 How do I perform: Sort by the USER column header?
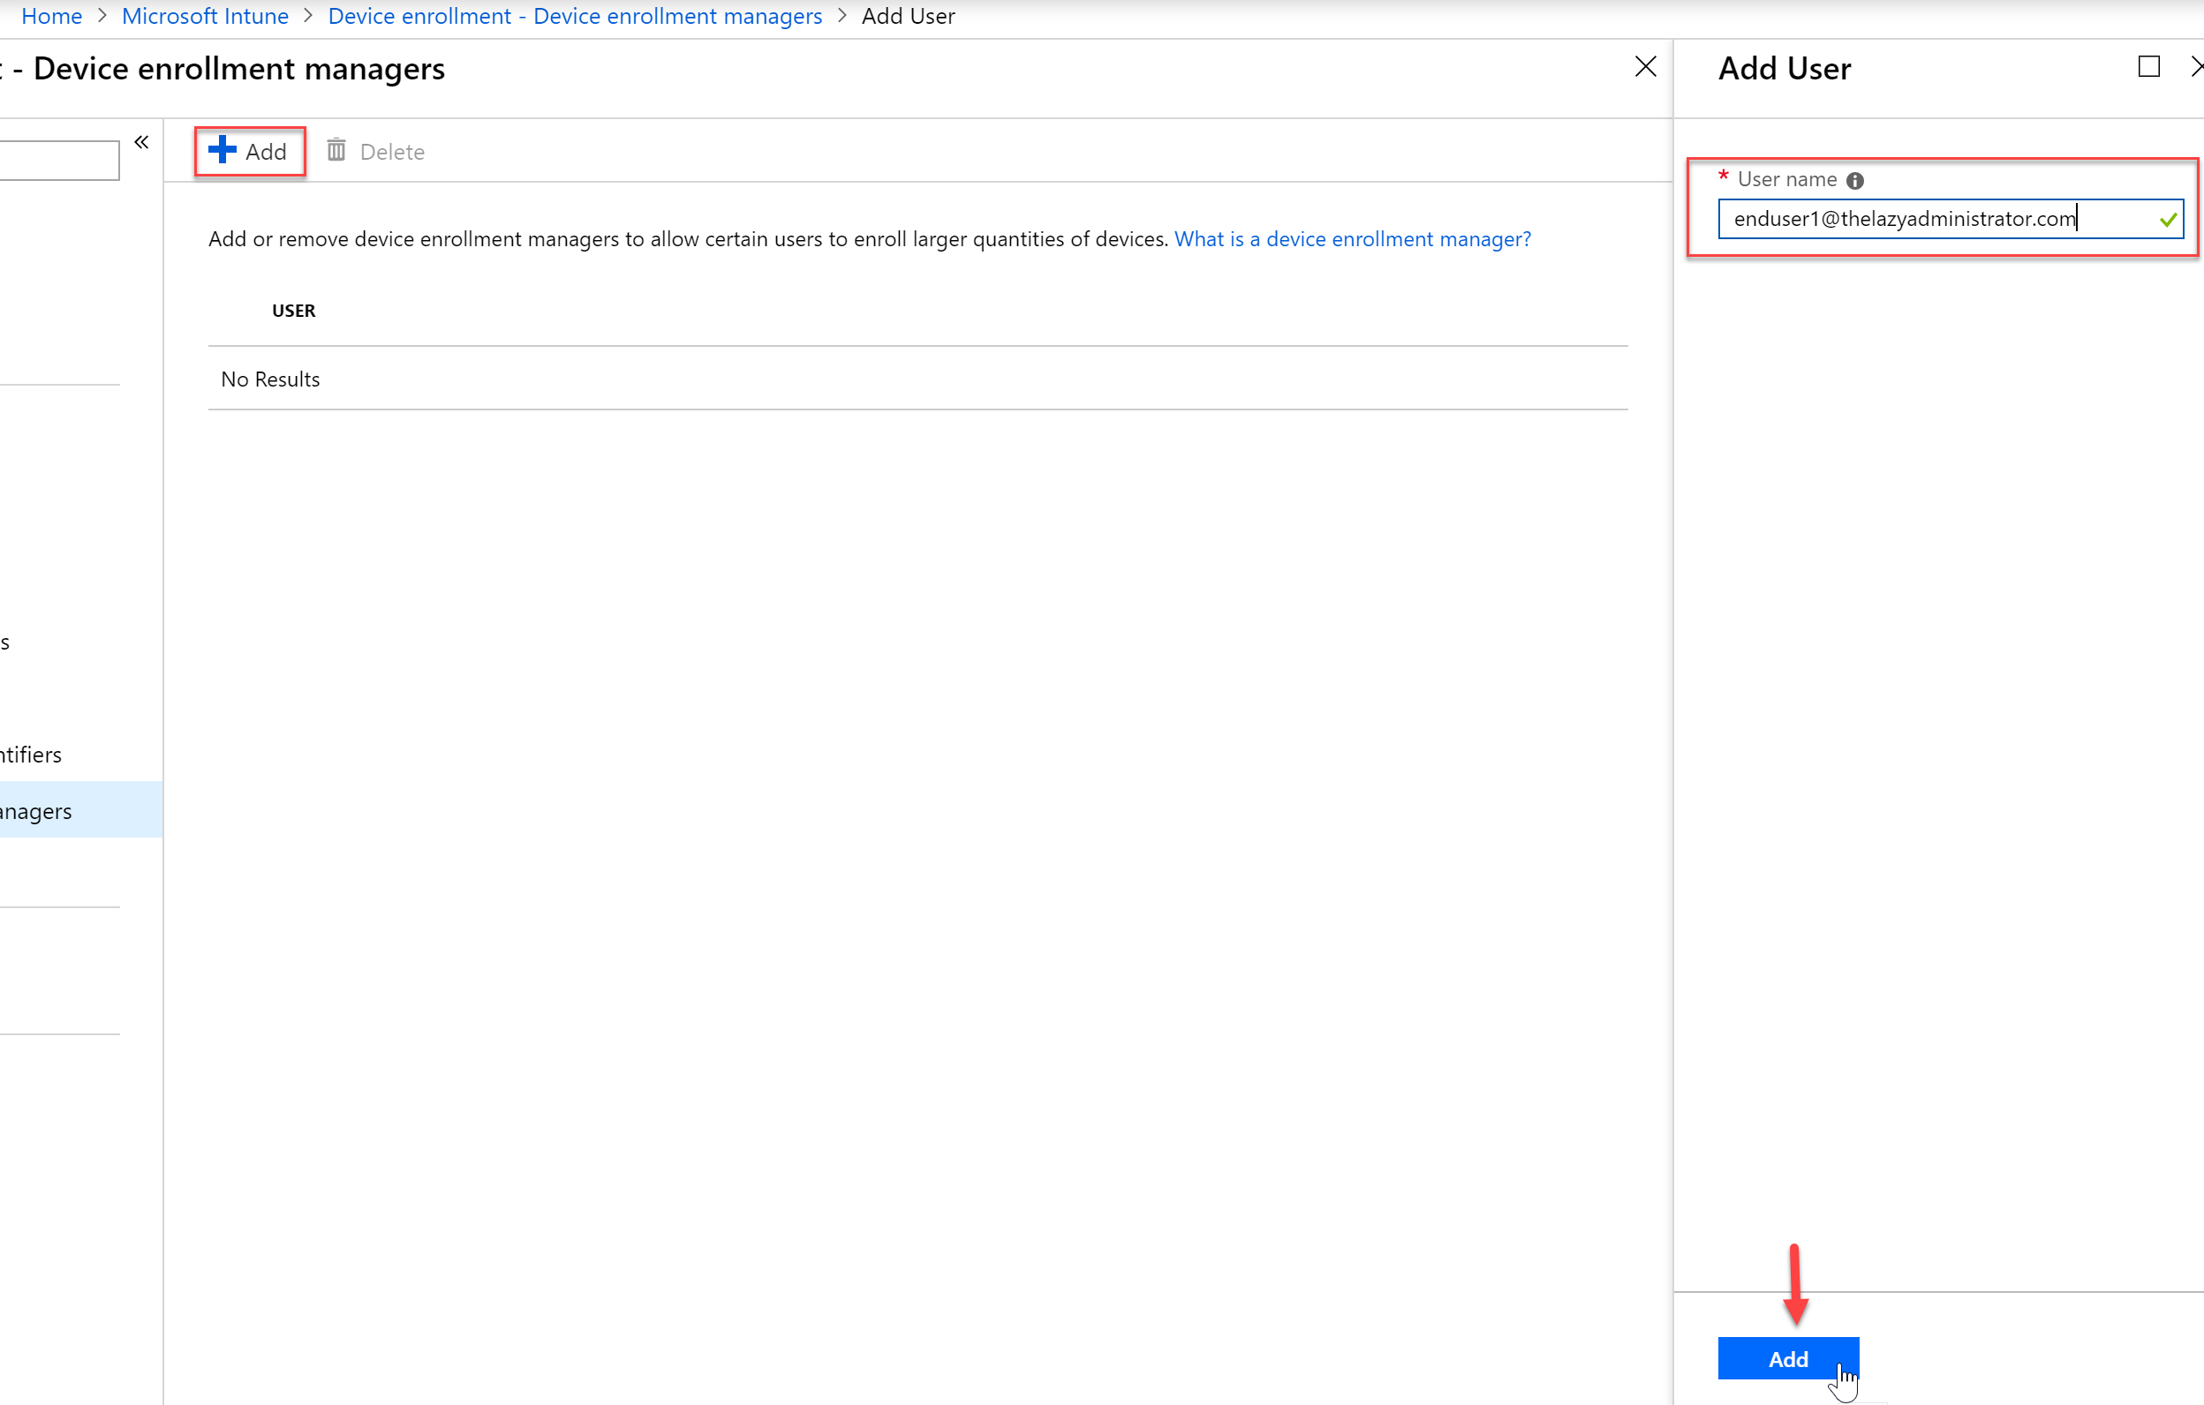[x=293, y=311]
